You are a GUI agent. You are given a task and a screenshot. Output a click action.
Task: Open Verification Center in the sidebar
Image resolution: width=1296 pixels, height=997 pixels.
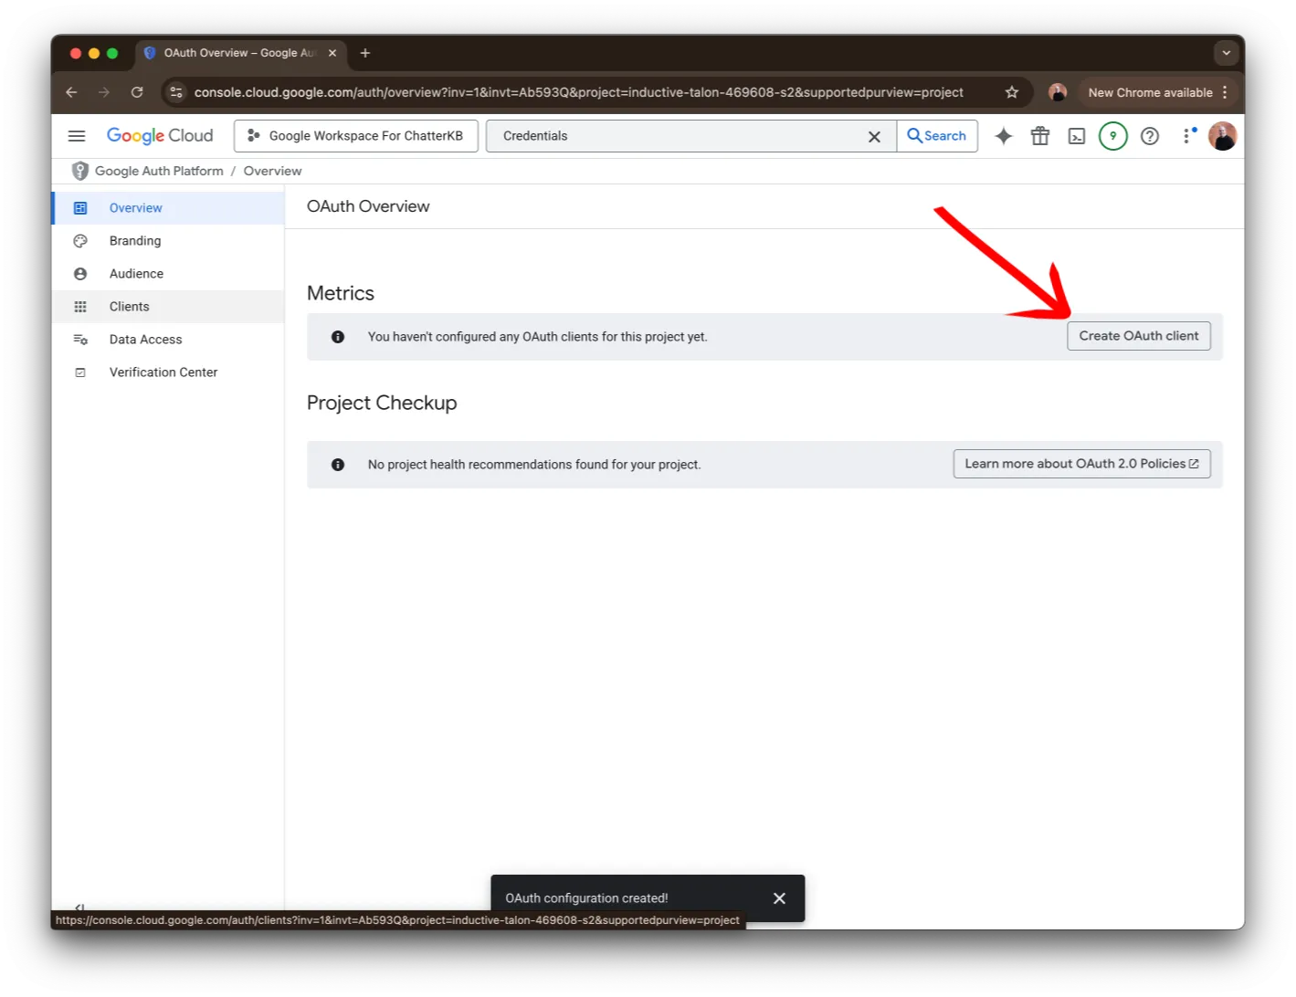point(168,373)
